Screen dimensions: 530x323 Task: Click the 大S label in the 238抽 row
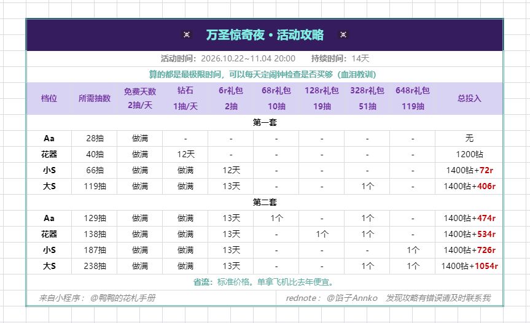coord(49,266)
